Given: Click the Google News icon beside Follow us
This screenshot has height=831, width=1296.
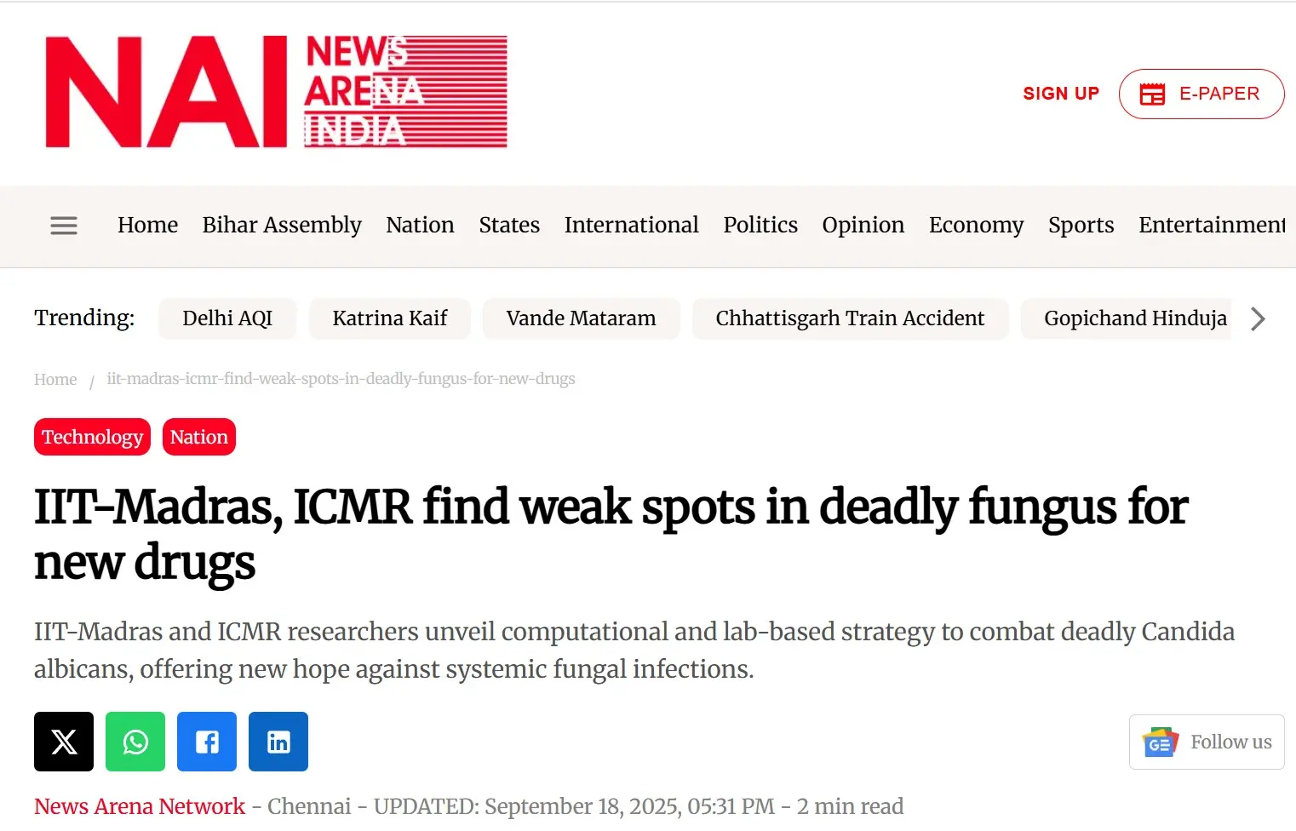Looking at the screenshot, I should 1160,742.
